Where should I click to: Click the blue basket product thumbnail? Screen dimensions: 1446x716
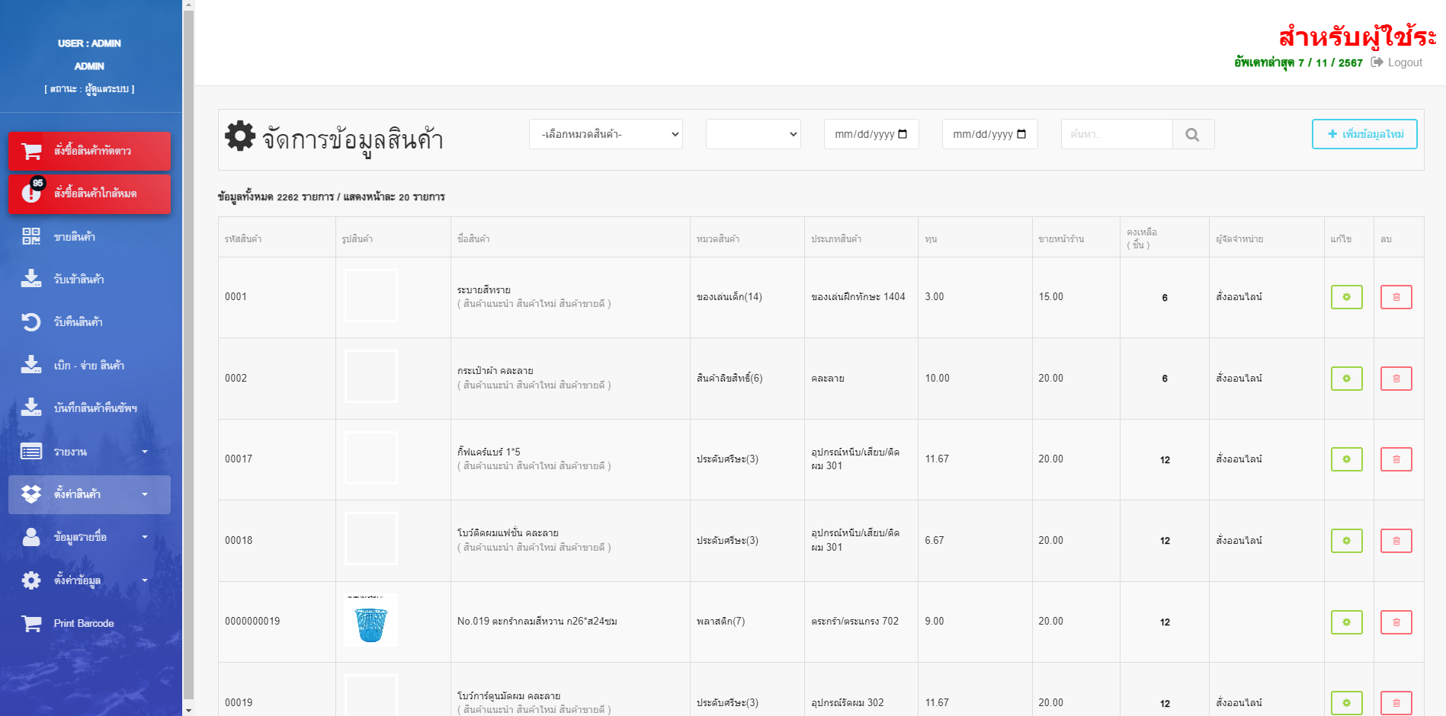371,622
